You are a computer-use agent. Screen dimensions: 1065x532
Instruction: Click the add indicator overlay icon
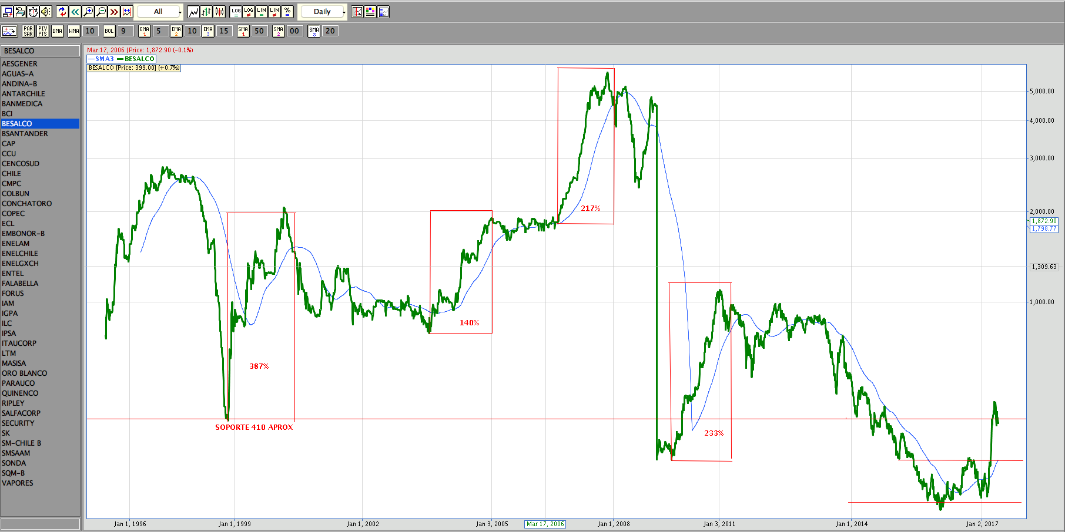click(x=10, y=31)
